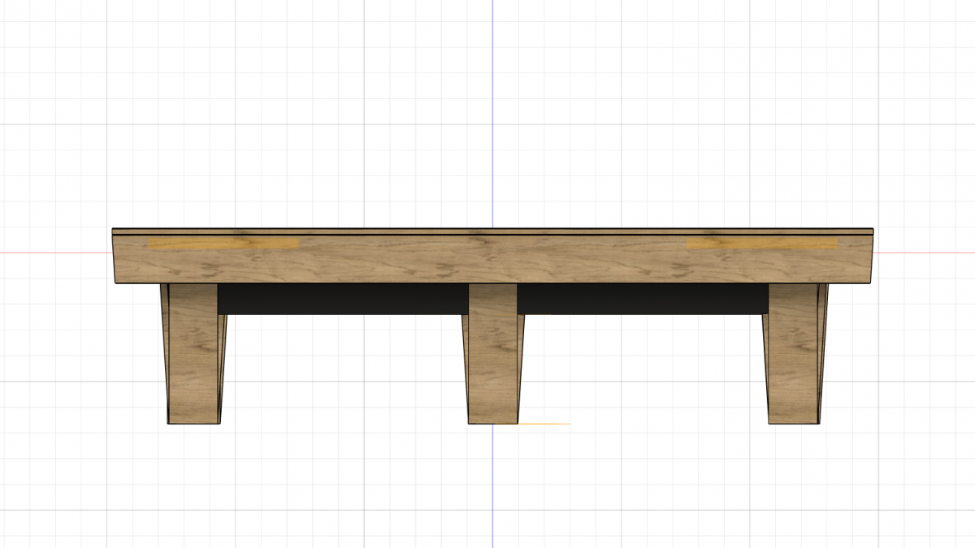Select the bottom edge of the right leg
The height and width of the screenshot is (548, 975).
(794, 423)
